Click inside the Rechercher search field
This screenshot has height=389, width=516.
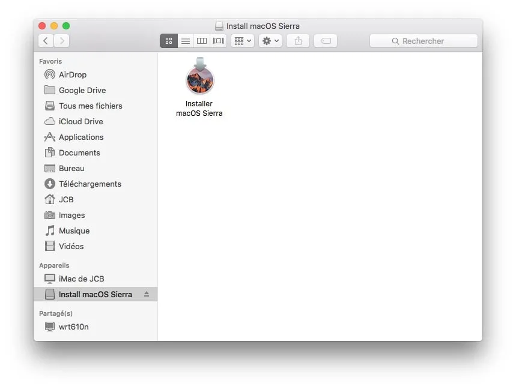click(423, 41)
